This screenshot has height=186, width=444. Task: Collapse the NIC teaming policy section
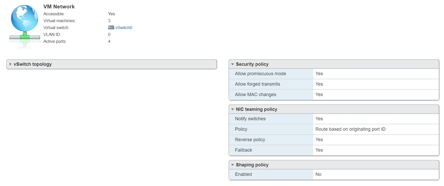[x=232, y=109]
